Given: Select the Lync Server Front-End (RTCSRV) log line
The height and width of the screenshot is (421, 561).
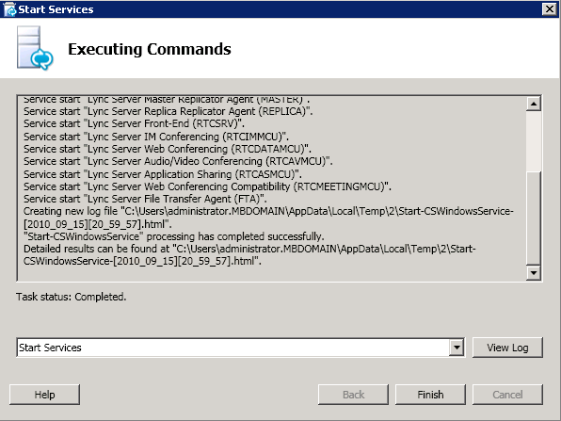Looking at the screenshot, I should pyautogui.click(x=135, y=123).
